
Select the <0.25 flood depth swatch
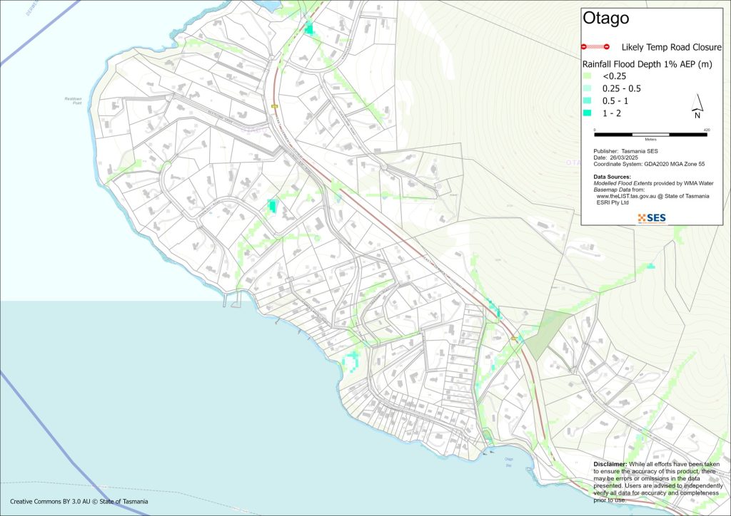588,76
